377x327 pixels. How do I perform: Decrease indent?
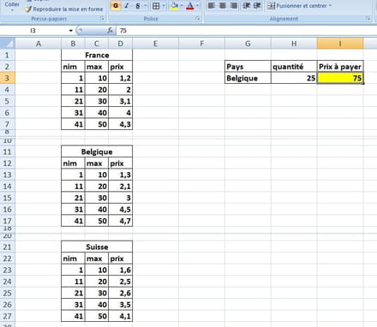coord(246,6)
